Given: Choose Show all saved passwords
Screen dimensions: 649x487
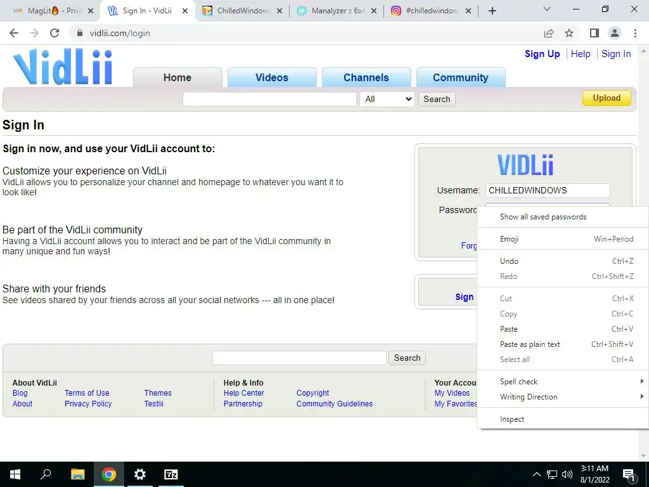Looking at the screenshot, I should pyautogui.click(x=563, y=217).
